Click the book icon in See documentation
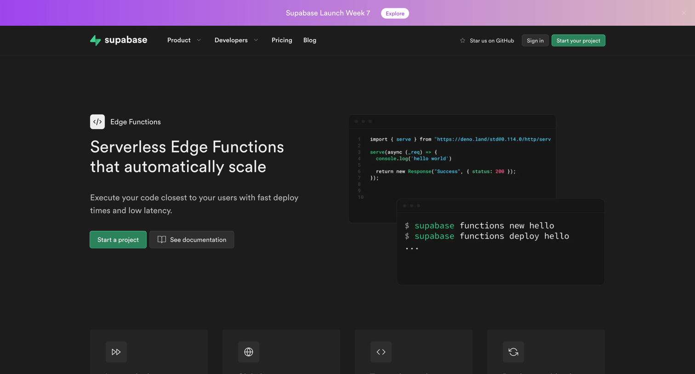 click(x=162, y=239)
